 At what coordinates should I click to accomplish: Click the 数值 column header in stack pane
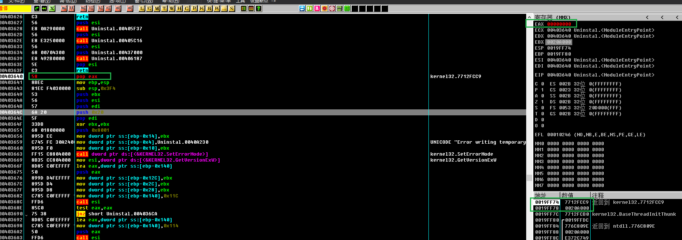(576, 195)
